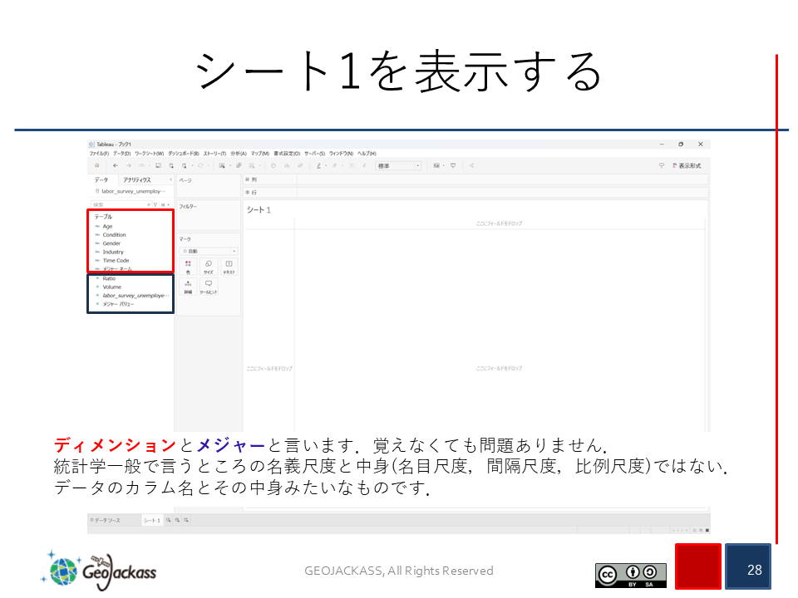Click the Detail card in Marks
The width and height of the screenshot is (798, 598).
[188, 287]
